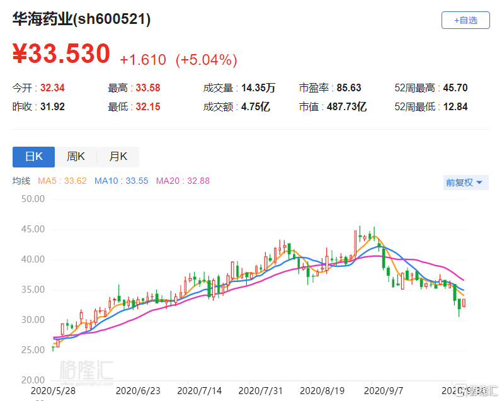Click the 均线 moving average label
This screenshot has height=401, width=502.
pyautogui.click(x=21, y=181)
